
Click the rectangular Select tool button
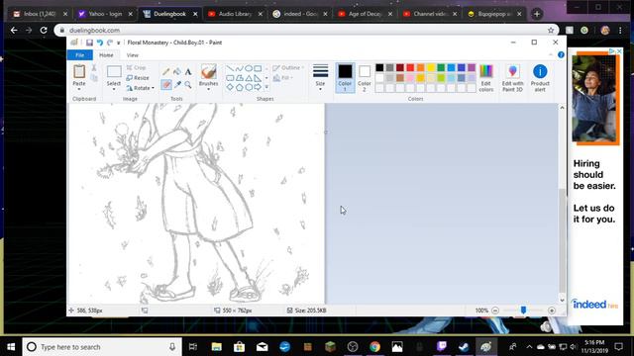[114, 72]
